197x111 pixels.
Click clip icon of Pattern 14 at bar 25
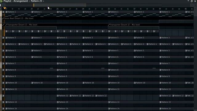(x=58, y=109)
